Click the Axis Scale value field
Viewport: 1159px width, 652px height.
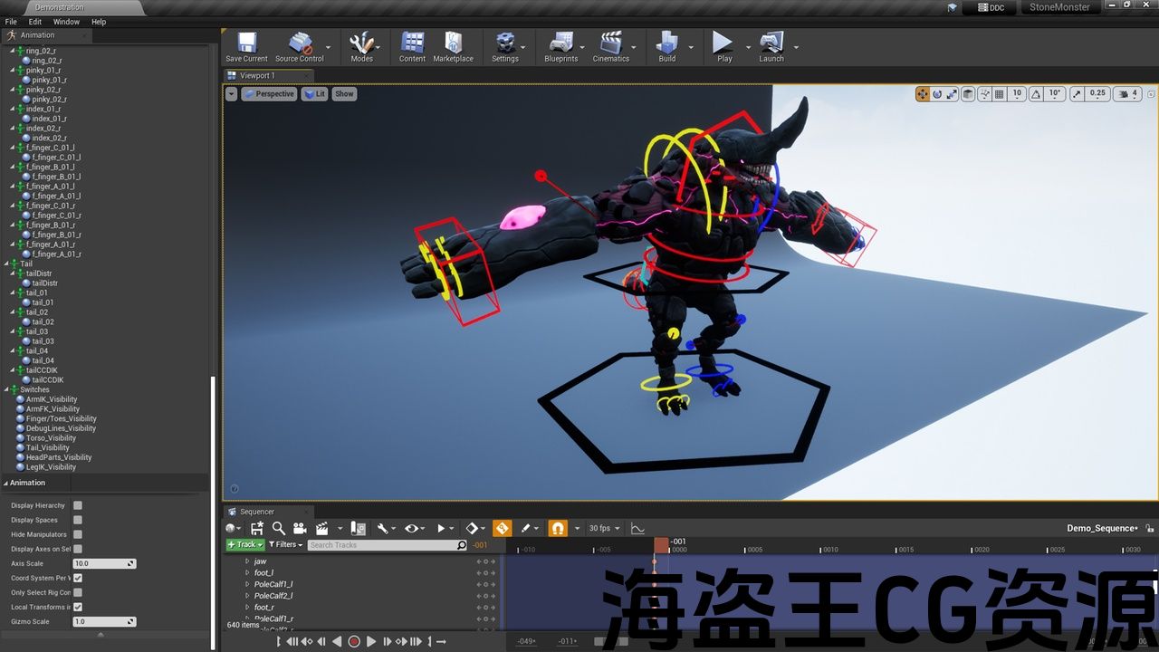(100, 563)
